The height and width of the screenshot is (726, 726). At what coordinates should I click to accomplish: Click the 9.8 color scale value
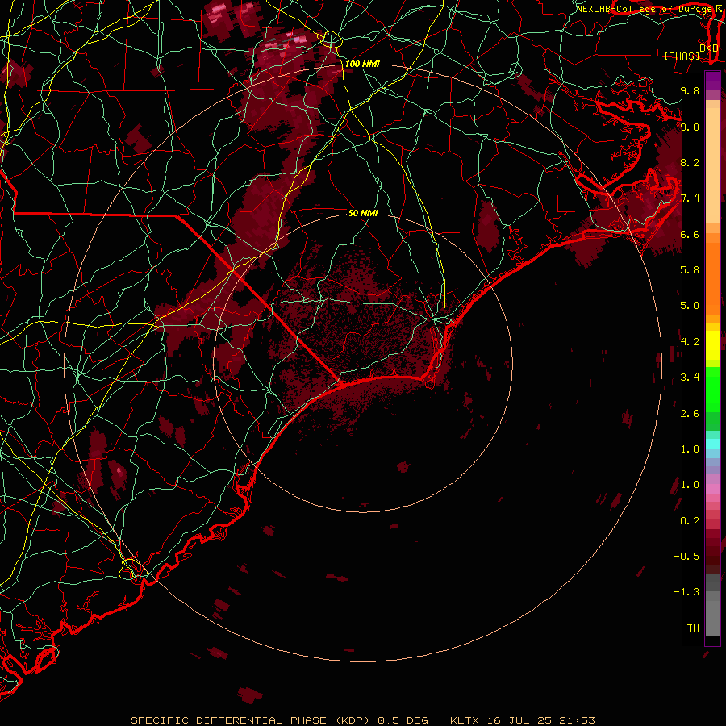pos(690,90)
